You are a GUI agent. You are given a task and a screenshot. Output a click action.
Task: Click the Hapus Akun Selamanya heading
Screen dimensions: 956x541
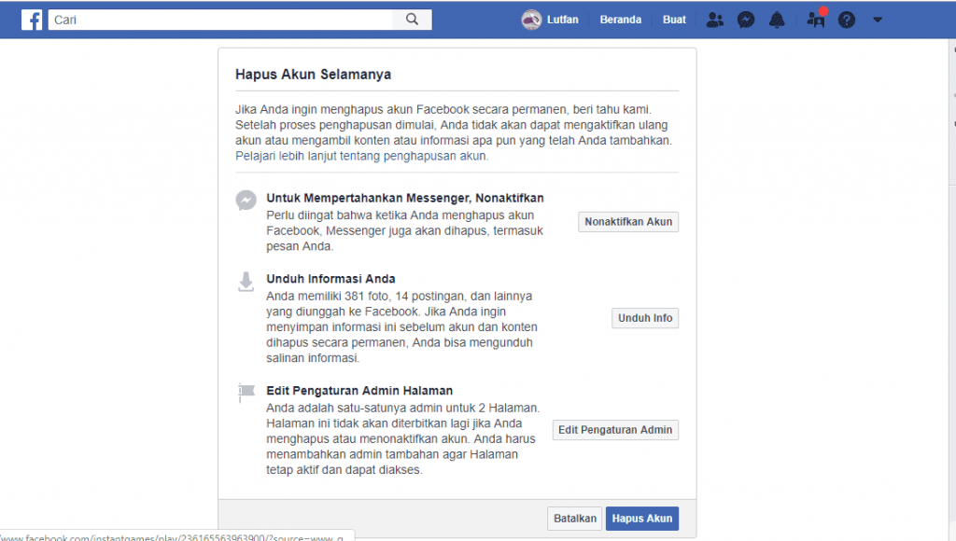314,75
